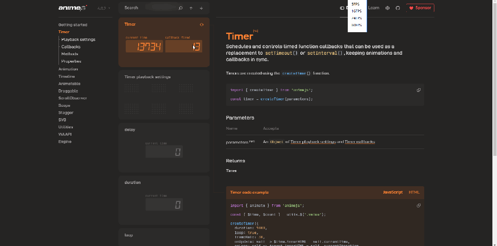Image resolution: width=497 pixels, height=246 pixels.
Task: Click the Returns section heading
Action: (235, 161)
